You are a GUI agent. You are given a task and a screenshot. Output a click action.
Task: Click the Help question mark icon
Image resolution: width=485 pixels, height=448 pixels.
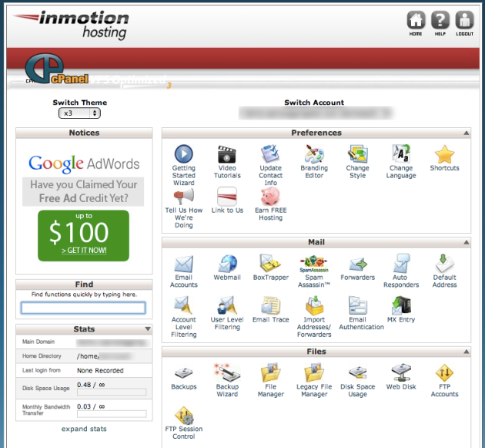[x=440, y=21]
